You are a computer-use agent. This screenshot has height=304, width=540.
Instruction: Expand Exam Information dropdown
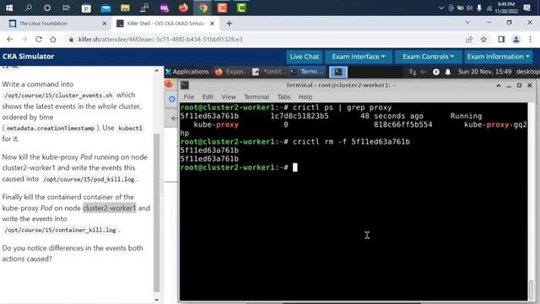pyautogui.click(x=499, y=57)
